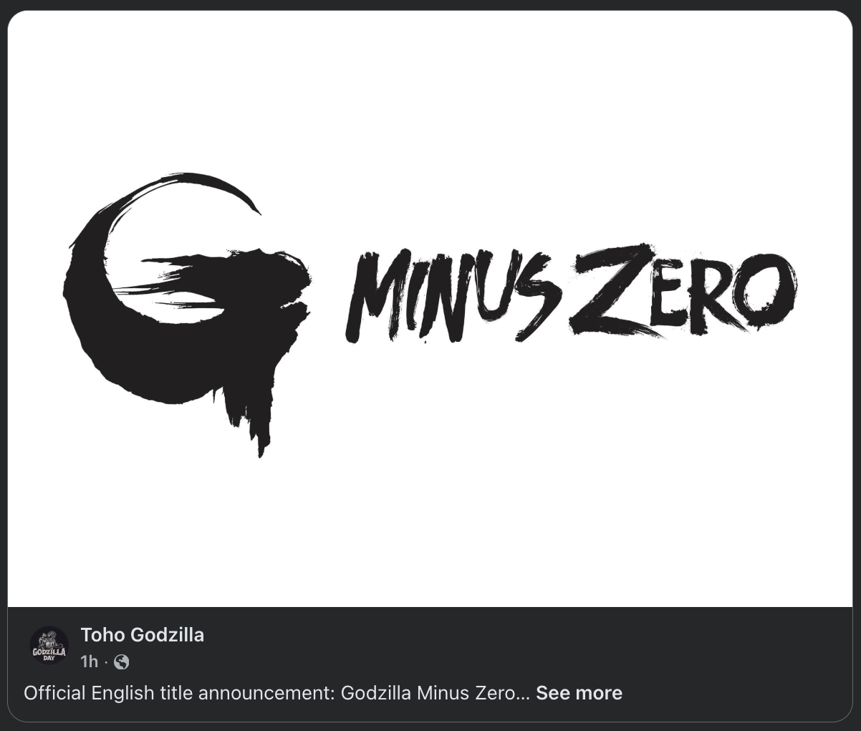The width and height of the screenshot is (861, 731).
Task: Click the letter M starting MINUS
Action: pos(375,297)
